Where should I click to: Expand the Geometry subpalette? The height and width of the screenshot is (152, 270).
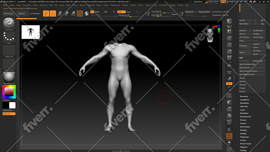pos(244,96)
